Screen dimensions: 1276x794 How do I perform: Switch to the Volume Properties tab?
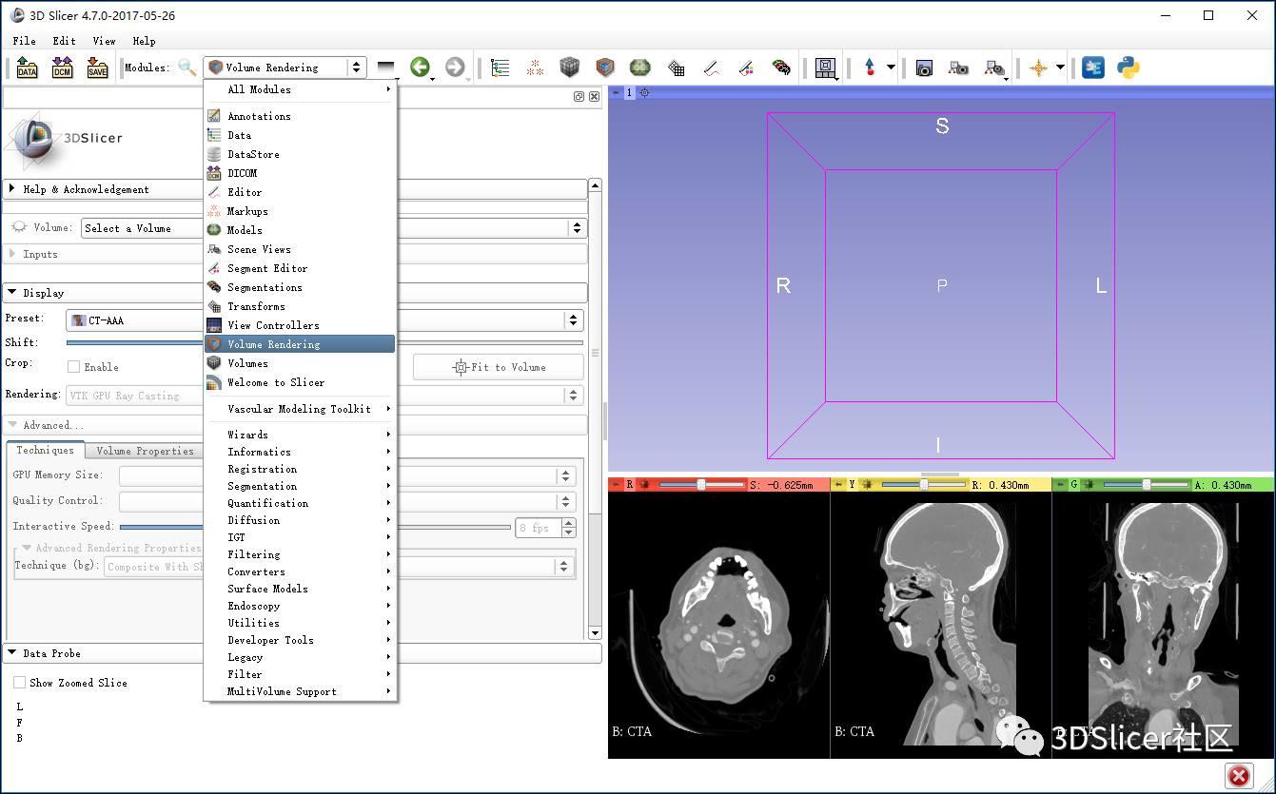coord(145,451)
